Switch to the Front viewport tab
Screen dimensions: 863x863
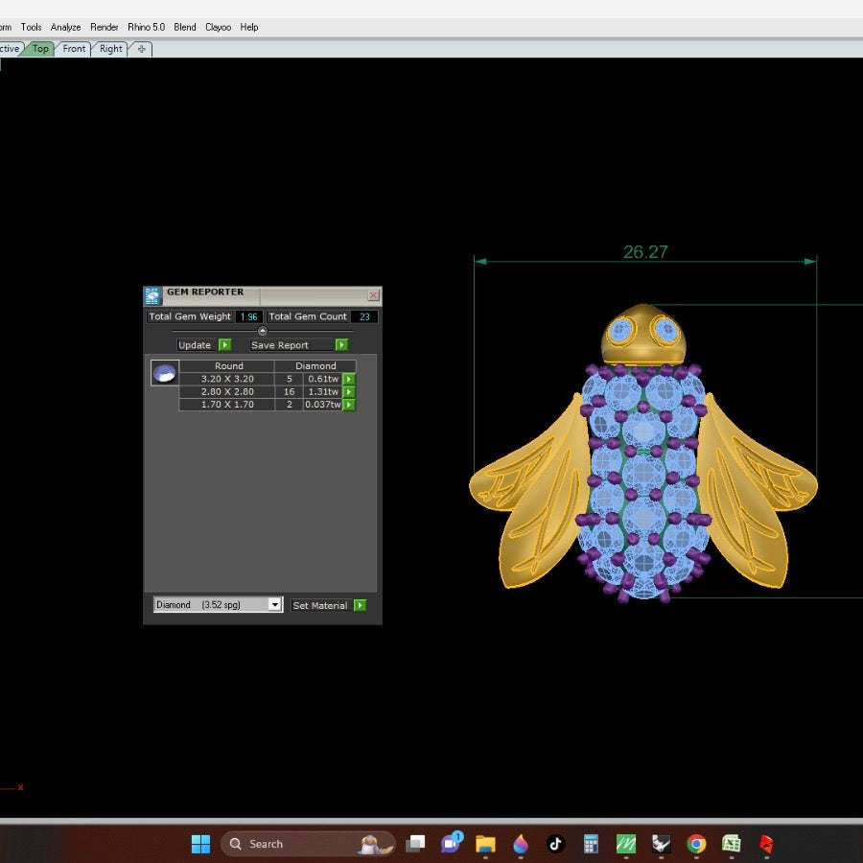pos(75,49)
